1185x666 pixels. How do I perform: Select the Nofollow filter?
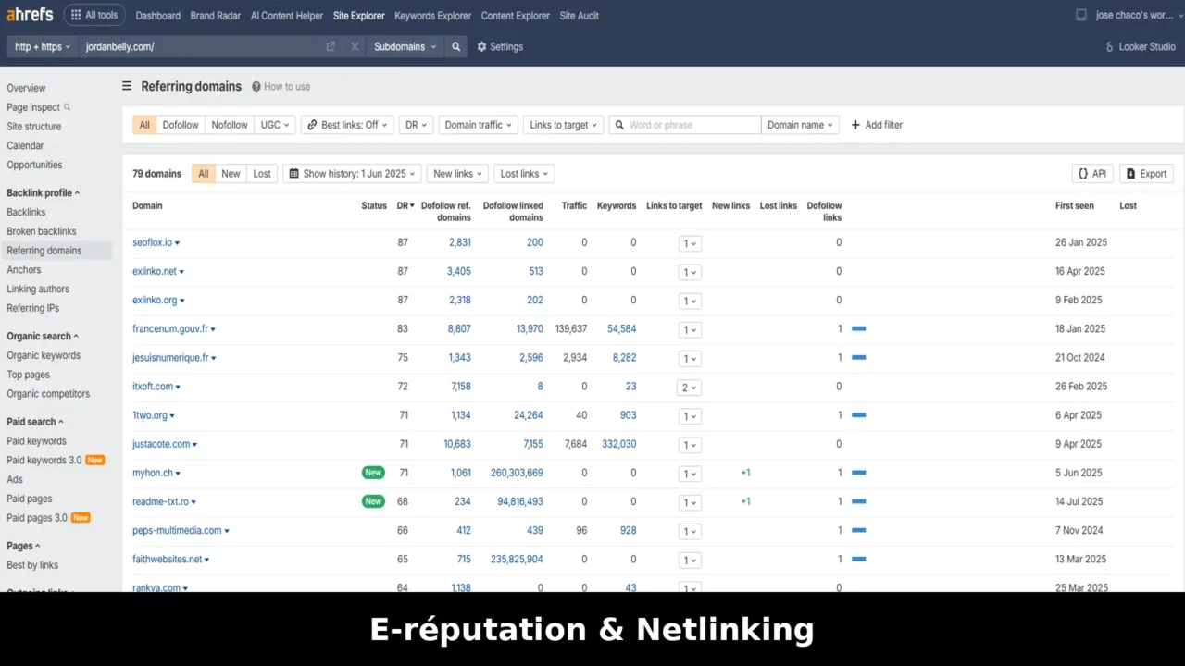(230, 125)
